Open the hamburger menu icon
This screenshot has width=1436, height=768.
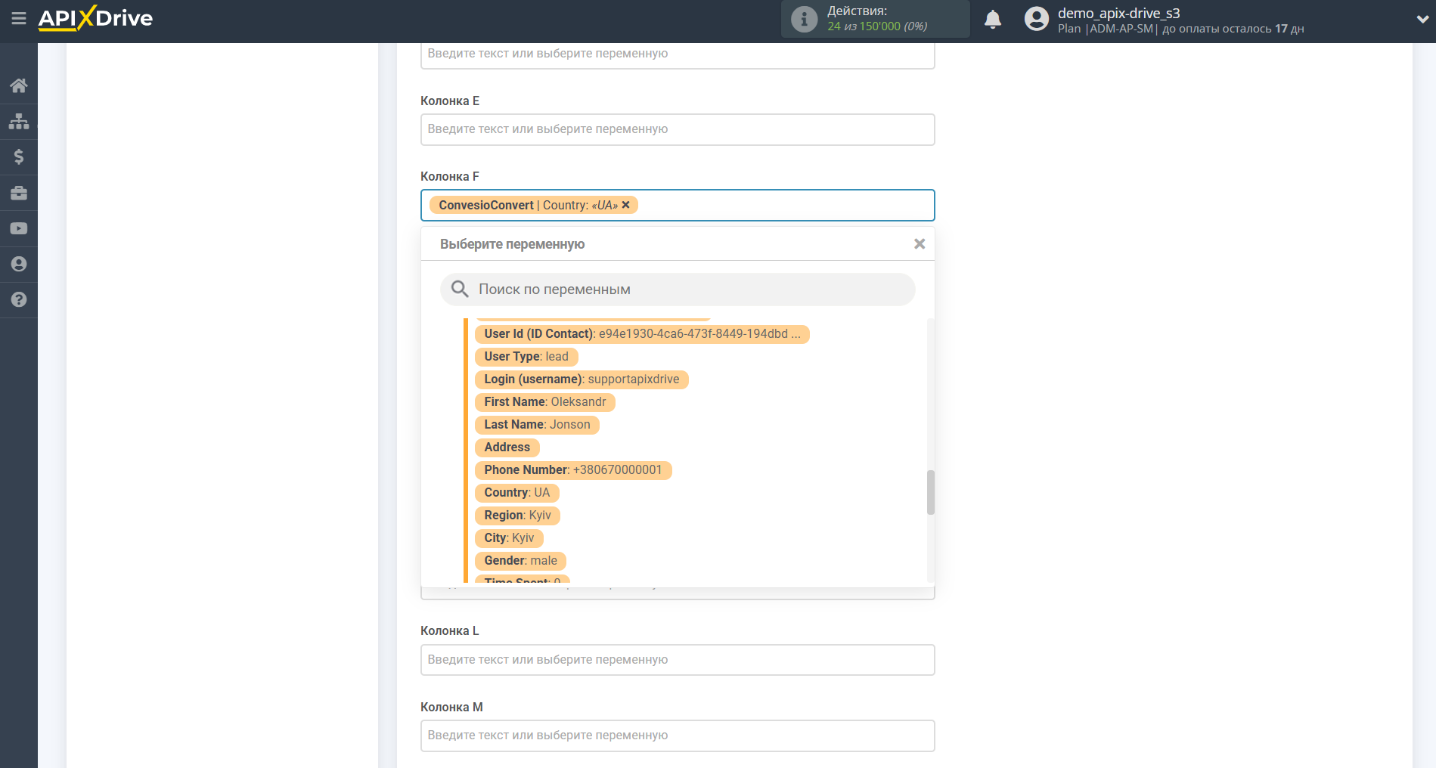(19, 18)
